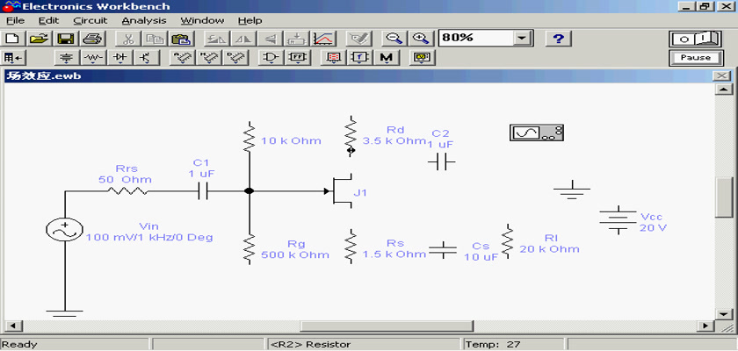Click the "3.5 k Ohm" Rd label
Viewport: 738px width, 351px height.
coord(394,140)
